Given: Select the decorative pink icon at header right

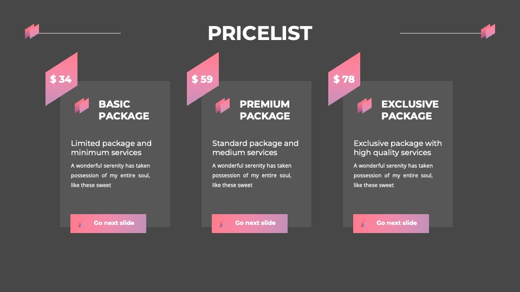Looking at the screenshot, I should pos(488,31).
